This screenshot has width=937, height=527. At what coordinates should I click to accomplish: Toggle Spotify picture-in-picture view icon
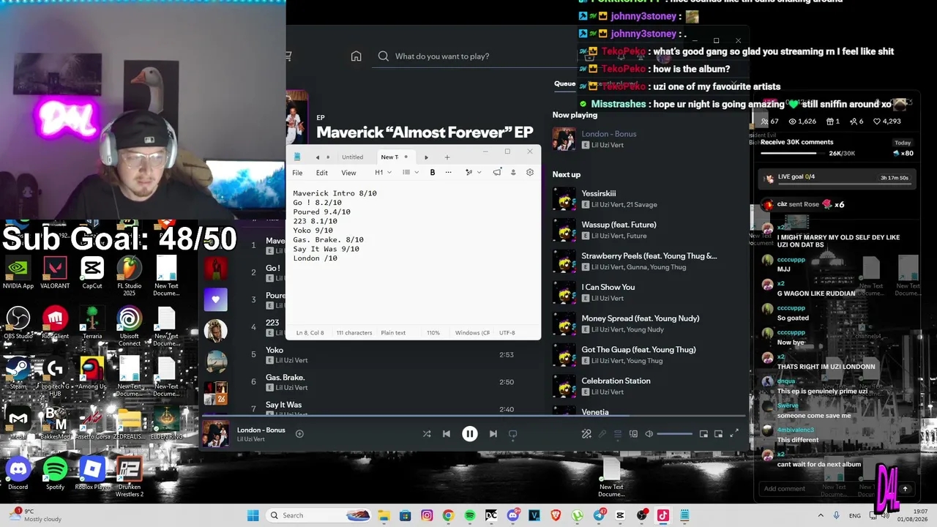(x=718, y=434)
